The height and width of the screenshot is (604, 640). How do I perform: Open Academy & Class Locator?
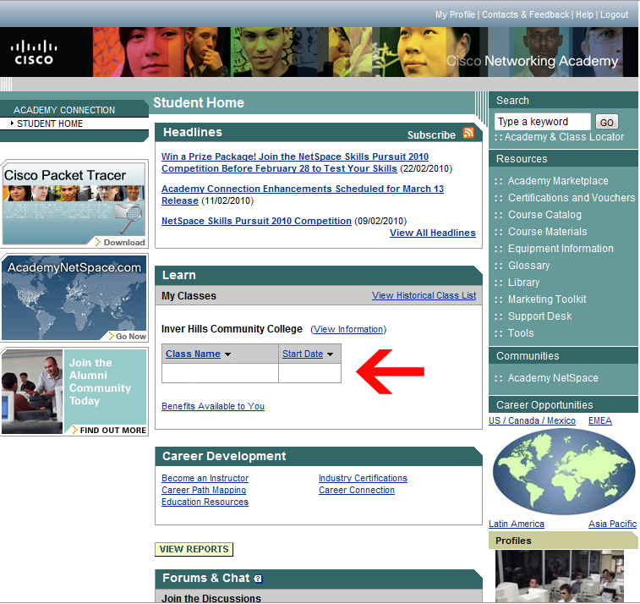tap(564, 137)
